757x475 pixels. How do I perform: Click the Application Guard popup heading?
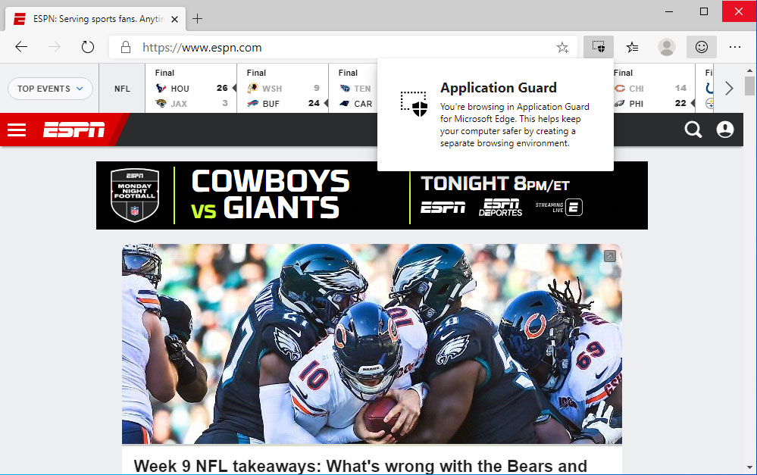point(499,88)
